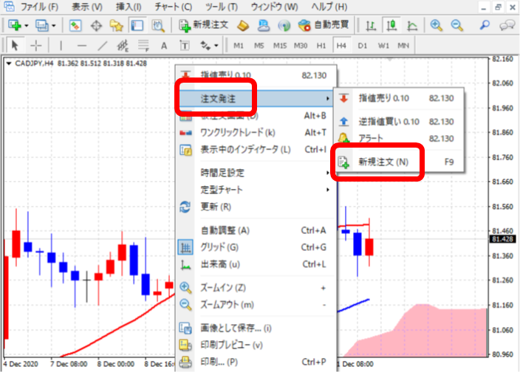Click the toolbar zoom-out magnifier icon
The height and width of the screenshot is (372, 520).
point(456,25)
